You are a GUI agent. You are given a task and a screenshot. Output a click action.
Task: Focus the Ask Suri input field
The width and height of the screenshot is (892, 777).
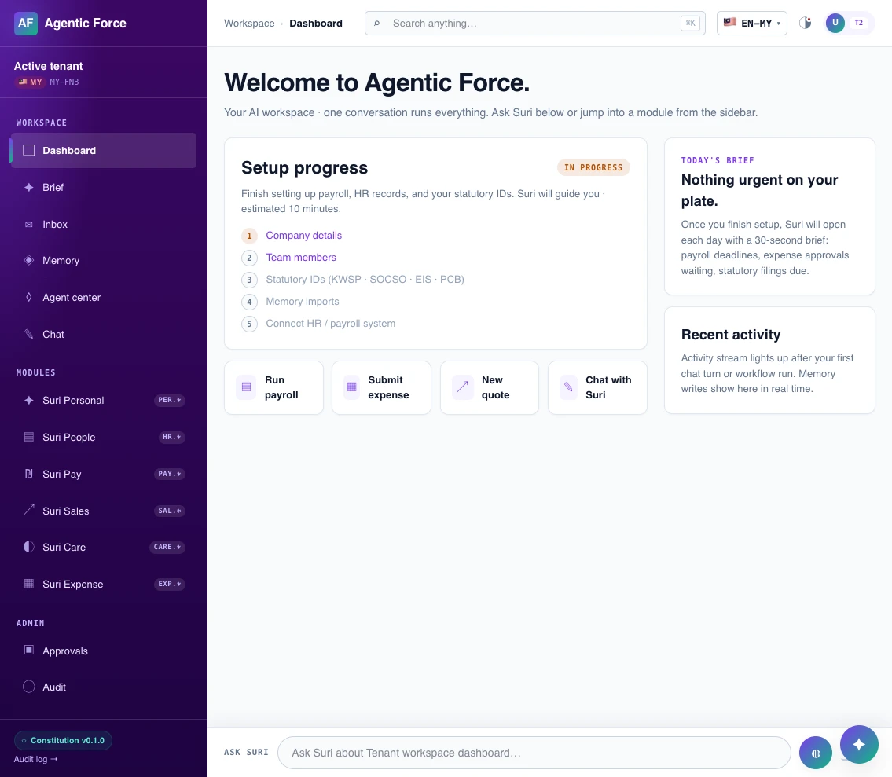tap(534, 753)
